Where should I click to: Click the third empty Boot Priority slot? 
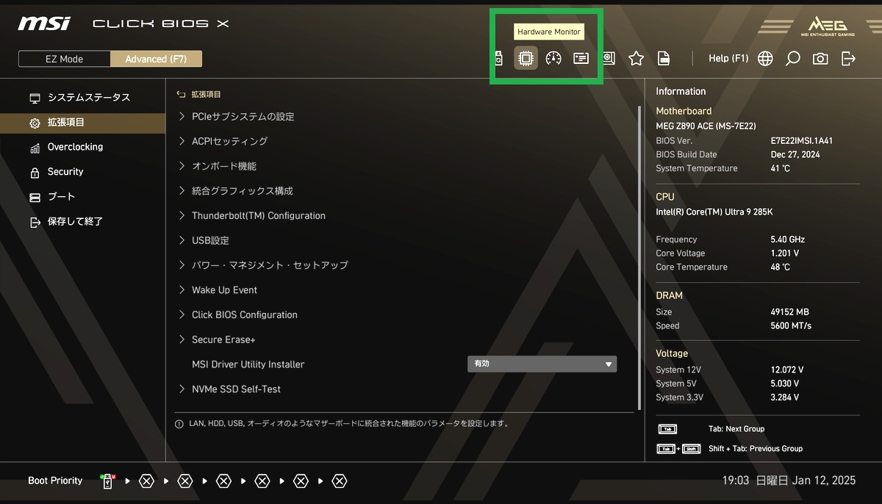pyautogui.click(x=223, y=481)
